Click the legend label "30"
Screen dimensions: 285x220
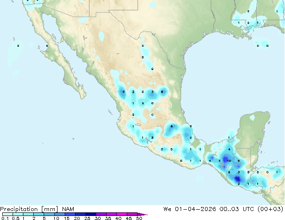tap(98, 218)
